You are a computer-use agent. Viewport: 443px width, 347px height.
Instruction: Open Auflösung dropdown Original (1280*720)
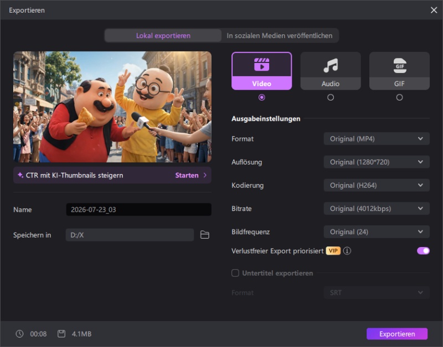pyautogui.click(x=377, y=162)
